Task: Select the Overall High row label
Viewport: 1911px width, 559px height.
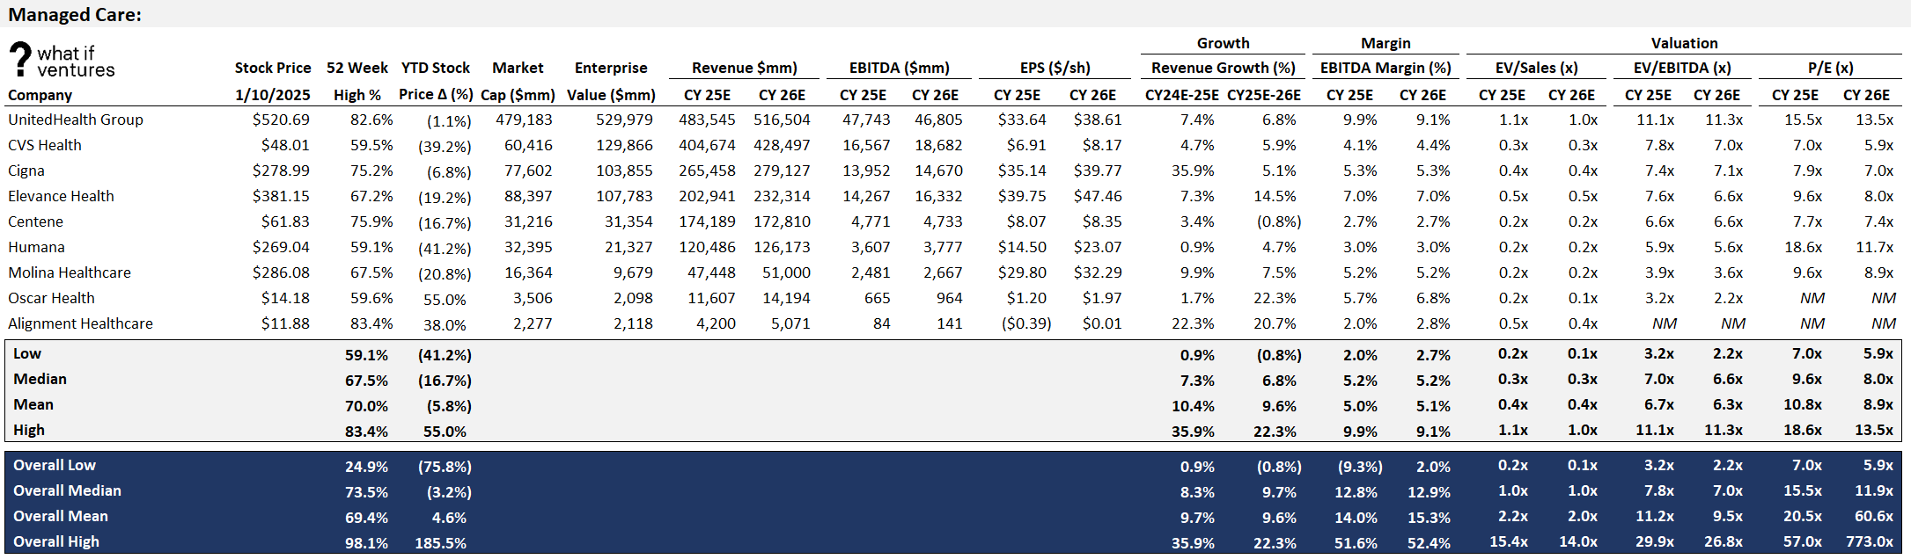Action: 56,541
